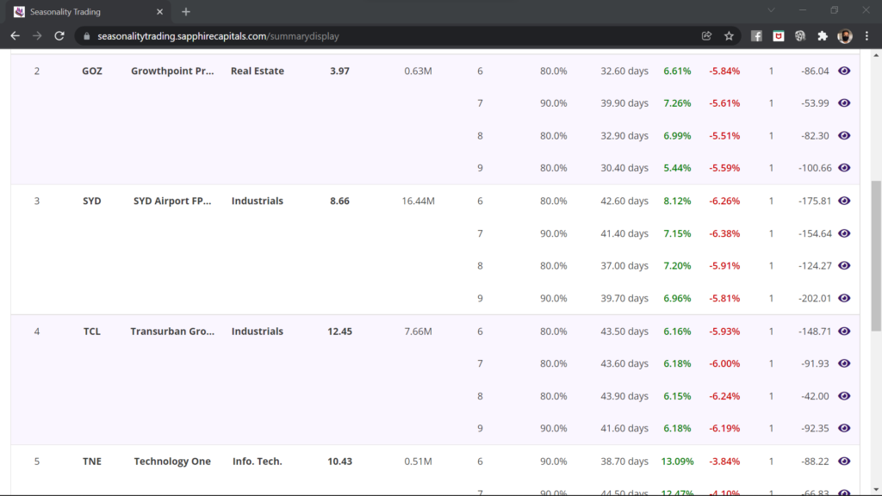The image size is (882, 496).
Task: Open the McAfee extension icon
Action: pyautogui.click(x=778, y=36)
